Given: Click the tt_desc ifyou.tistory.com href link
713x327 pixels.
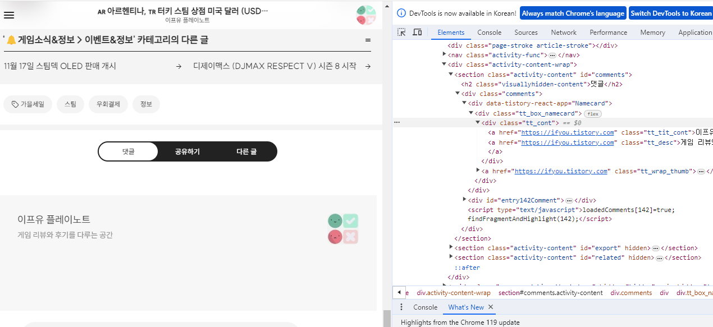Looking at the screenshot, I should (568, 142).
